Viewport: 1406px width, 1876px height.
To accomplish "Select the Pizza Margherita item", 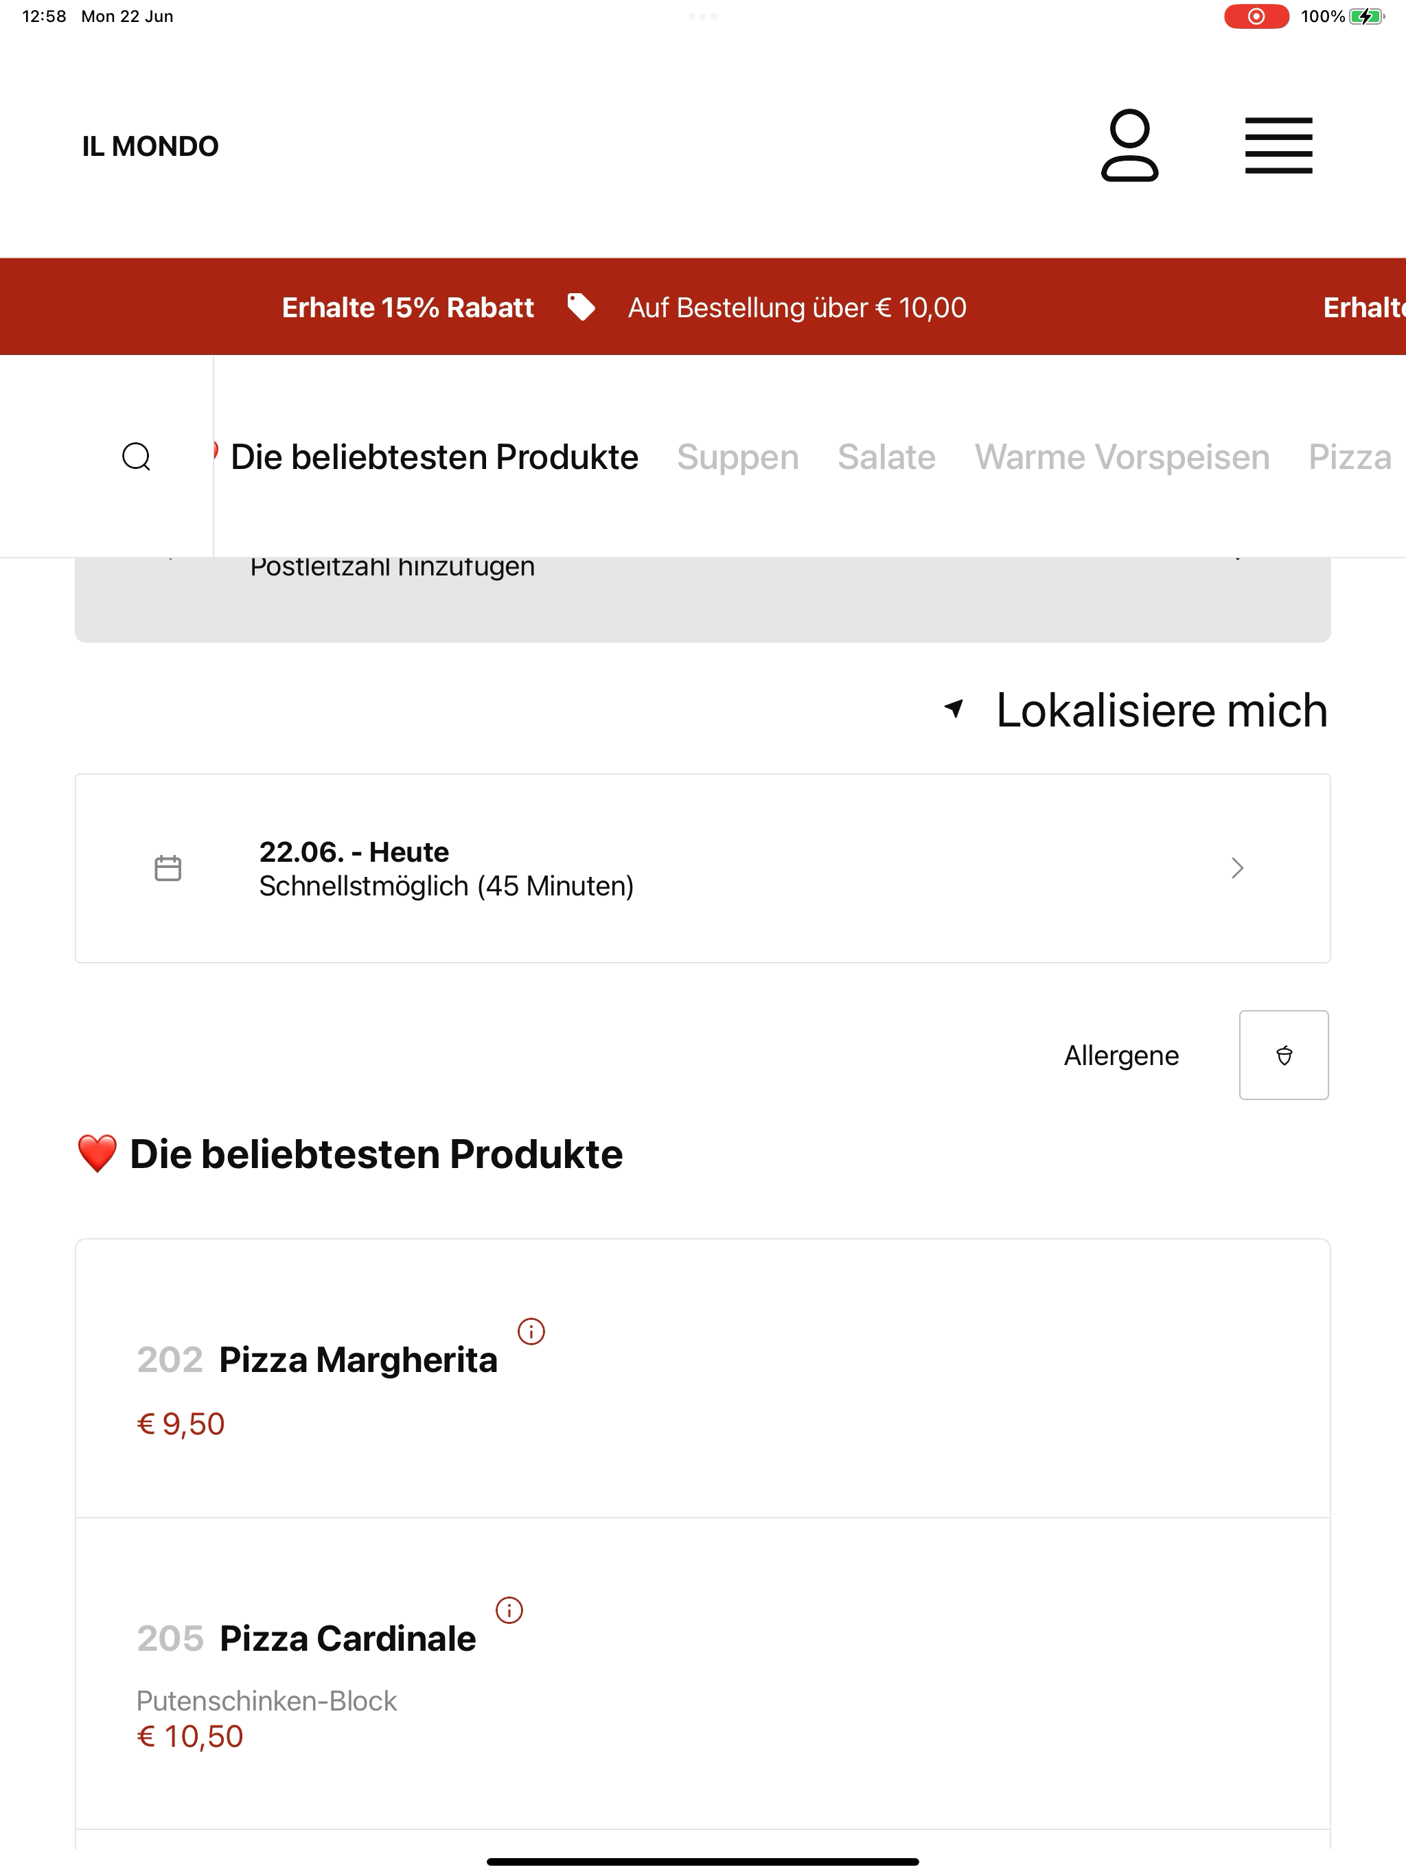I will pyautogui.click(x=702, y=1378).
